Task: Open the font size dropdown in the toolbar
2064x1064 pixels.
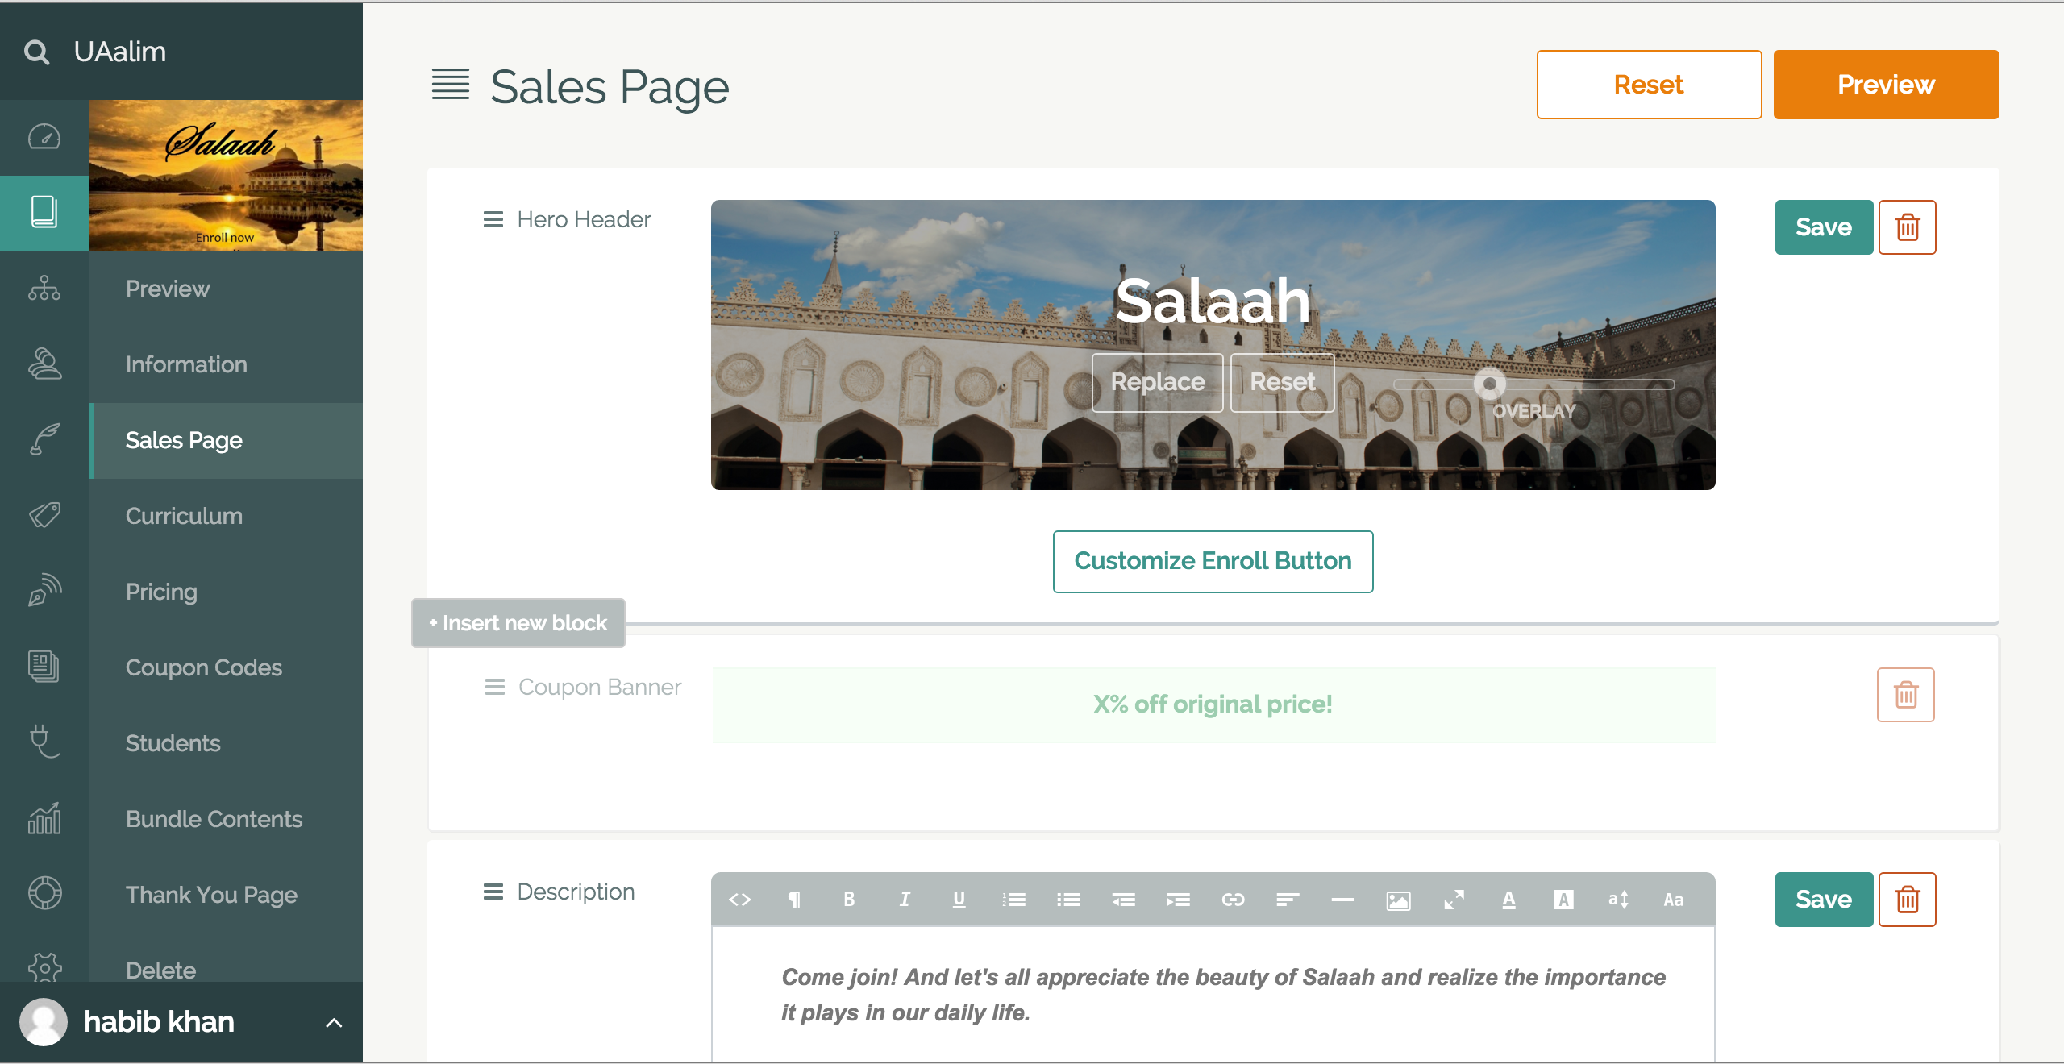Action: [1618, 900]
